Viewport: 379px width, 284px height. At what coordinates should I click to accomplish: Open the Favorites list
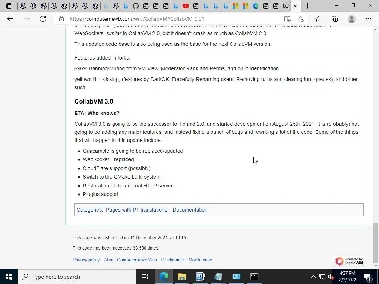(318, 19)
